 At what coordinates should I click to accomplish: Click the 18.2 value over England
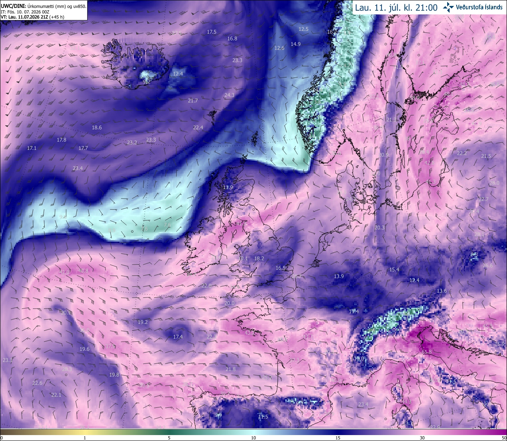pos(259,258)
